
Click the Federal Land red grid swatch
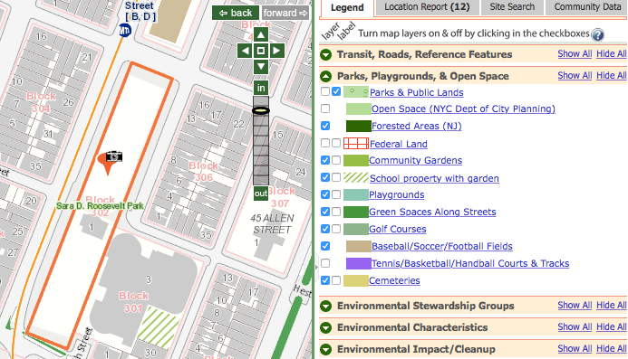point(356,143)
